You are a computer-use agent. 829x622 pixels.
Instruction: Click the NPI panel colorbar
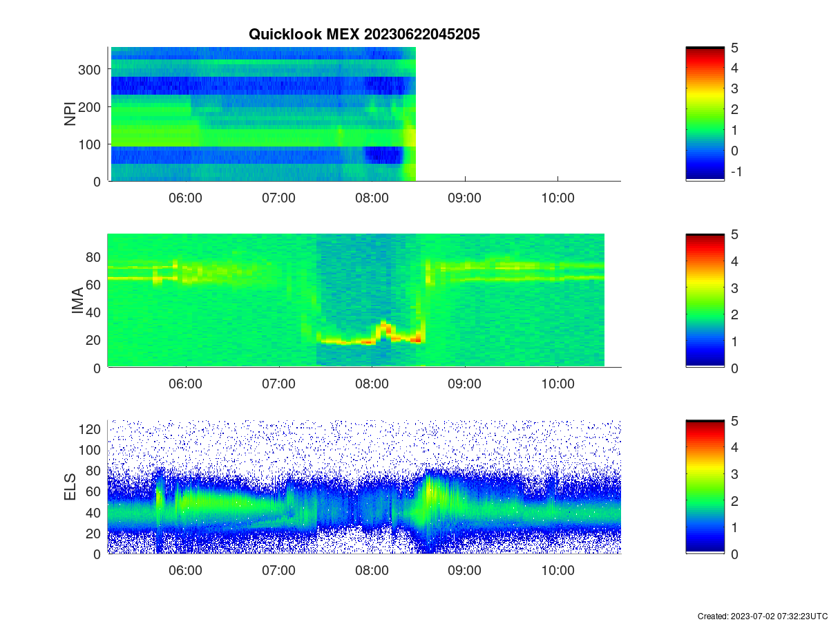click(705, 113)
